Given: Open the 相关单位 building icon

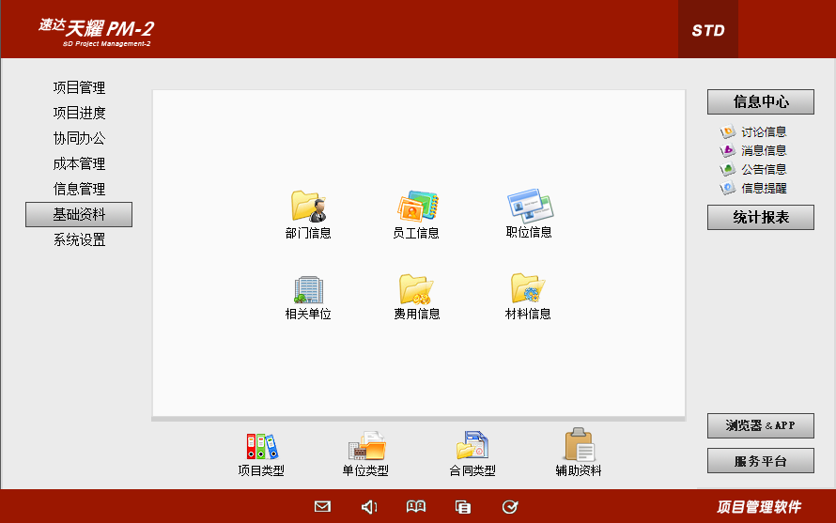Looking at the screenshot, I should (308, 288).
